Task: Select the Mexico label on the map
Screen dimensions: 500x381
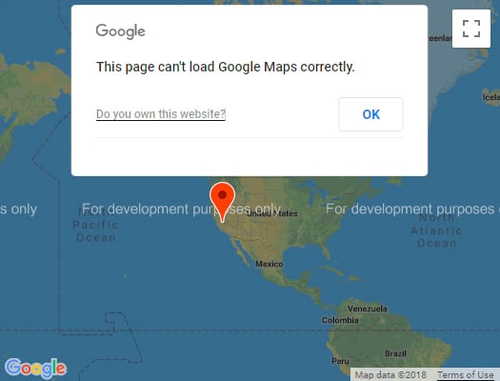Action: (x=270, y=264)
